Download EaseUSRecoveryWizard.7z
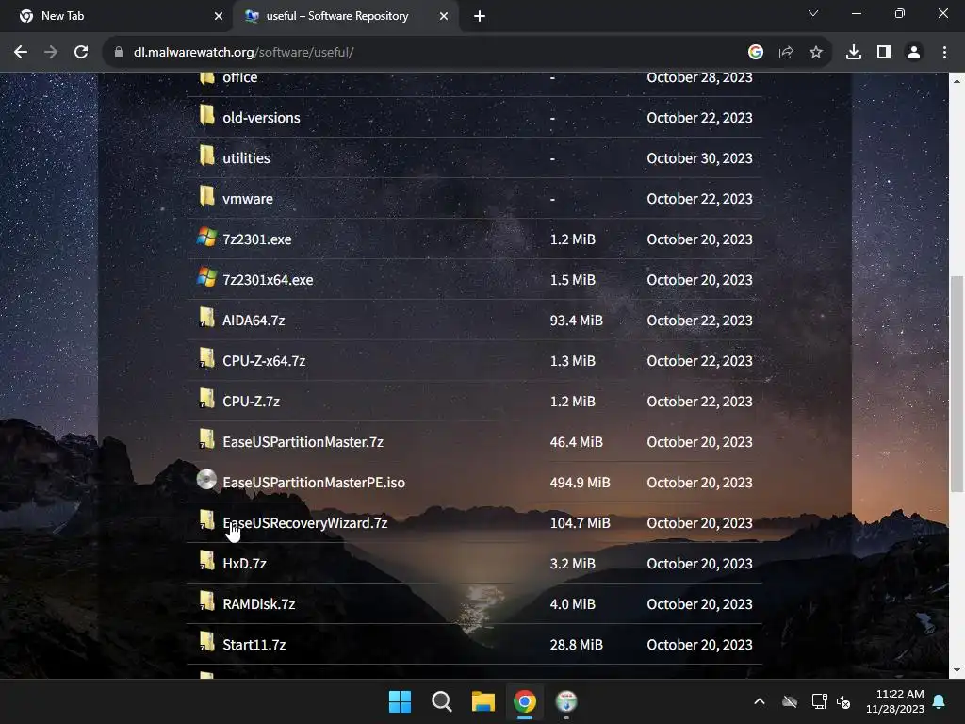Image resolution: width=965 pixels, height=724 pixels. (304, 523)
